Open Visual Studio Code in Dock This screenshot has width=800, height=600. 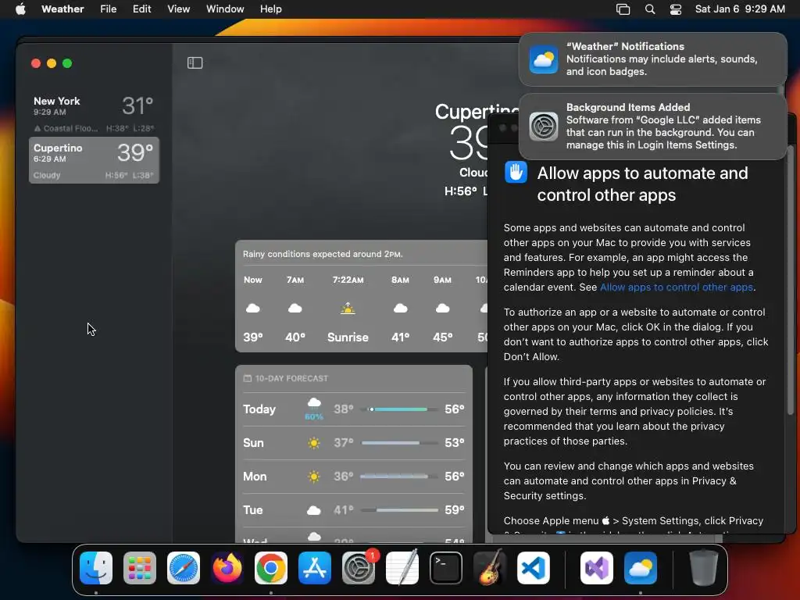[533, 568]
